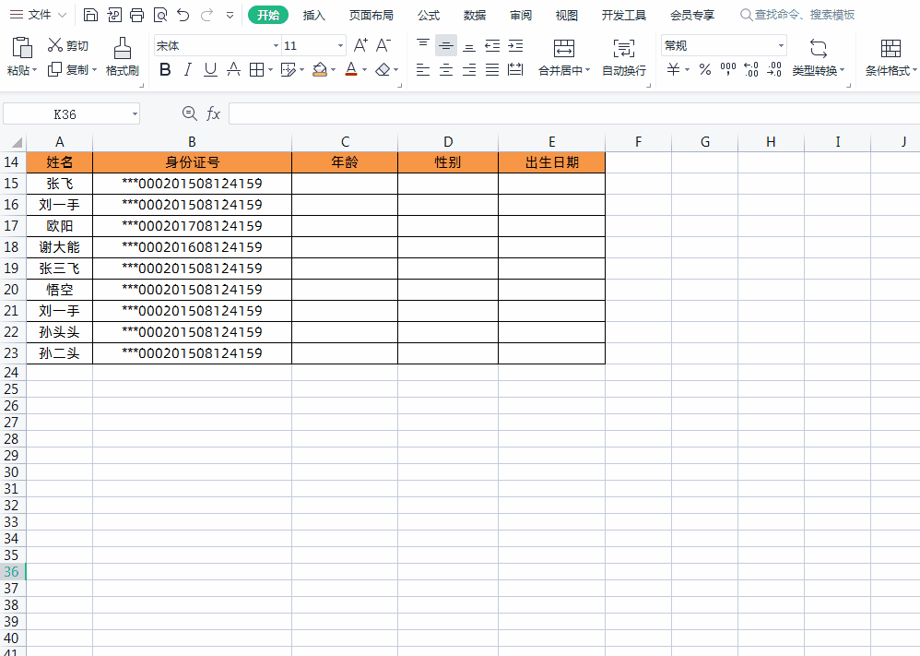
Task: Decrease indent icon
Action: click(492, 45)
